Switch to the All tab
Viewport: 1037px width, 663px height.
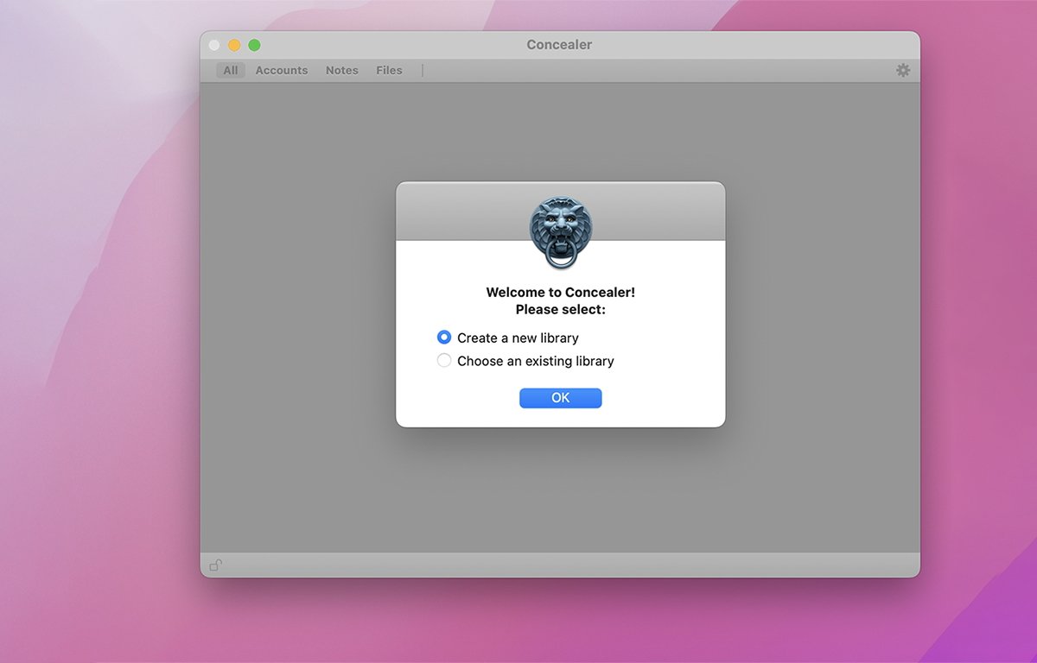[x=231, y=70]
